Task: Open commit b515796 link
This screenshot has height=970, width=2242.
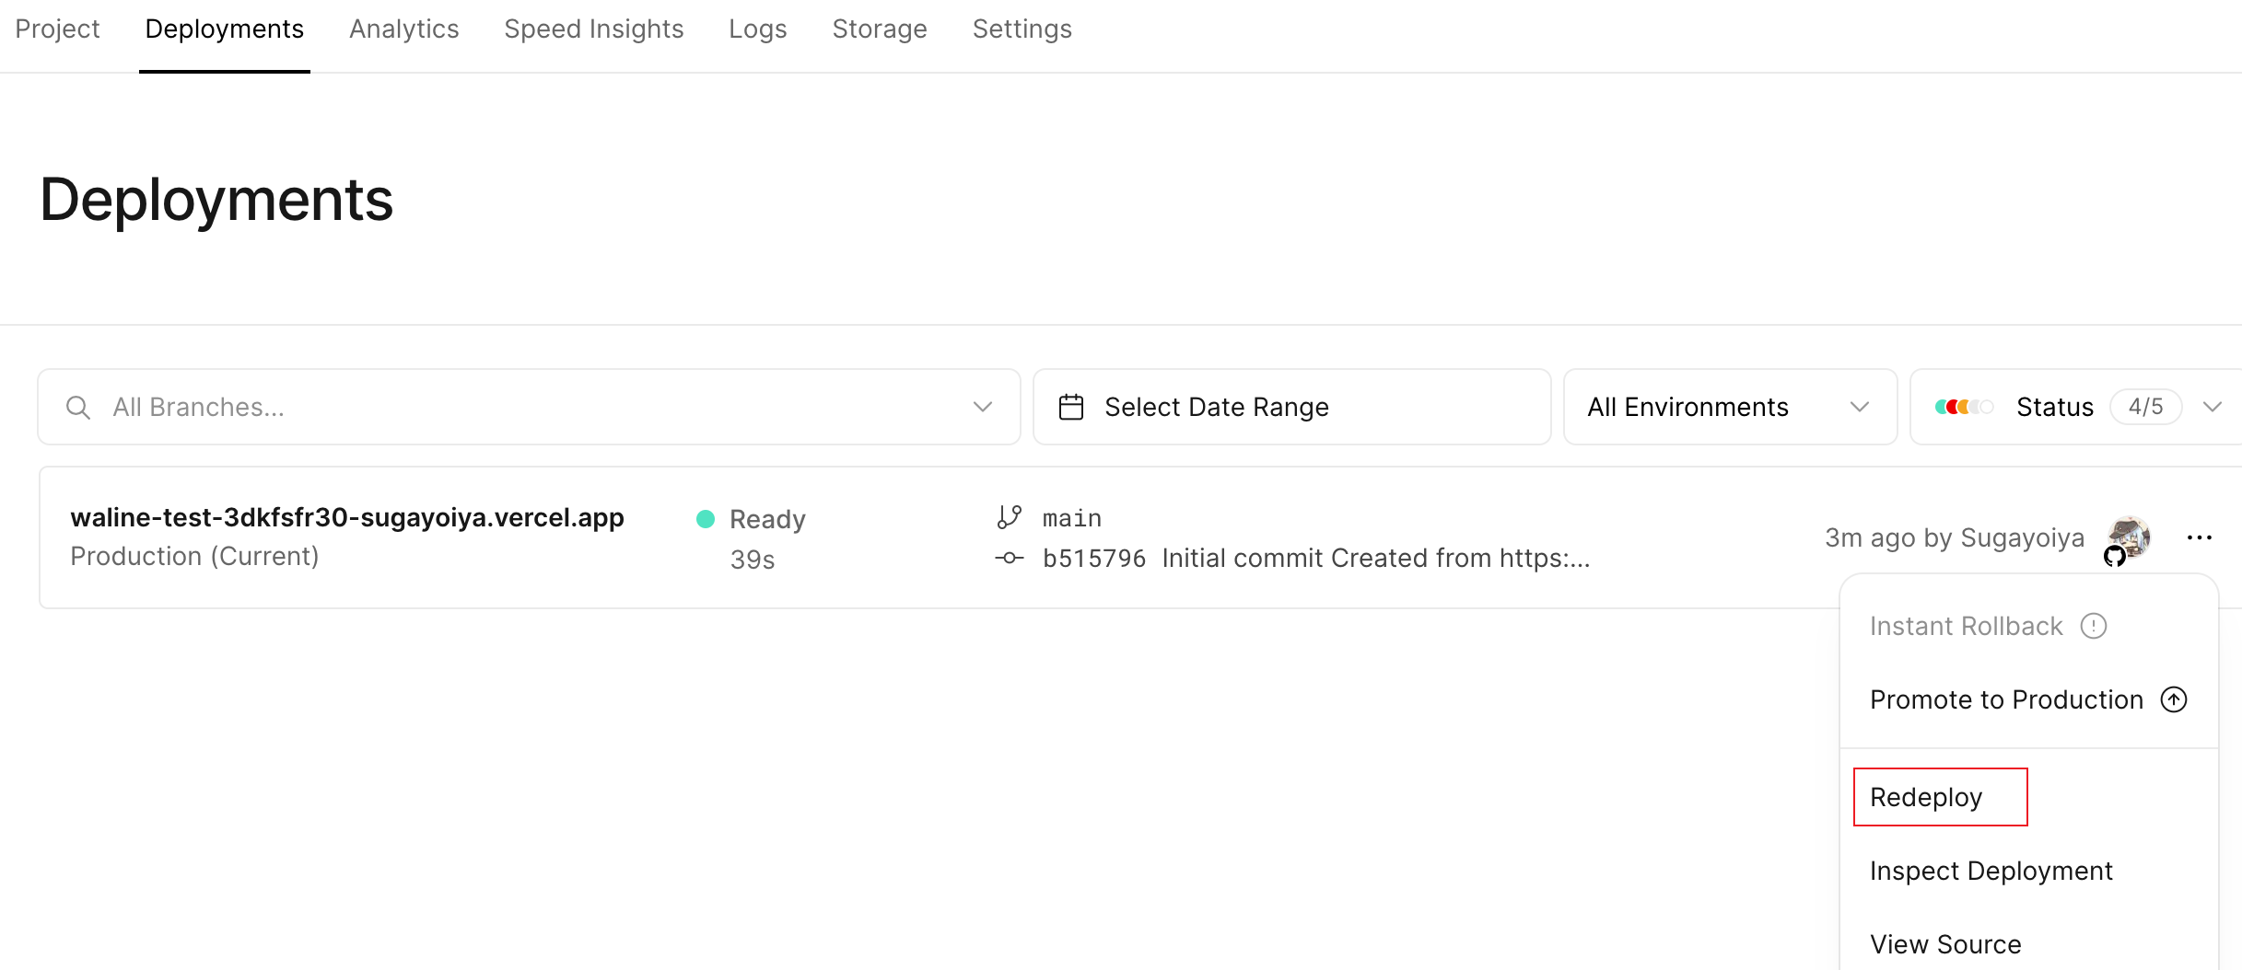Action: coord(1094,558)
